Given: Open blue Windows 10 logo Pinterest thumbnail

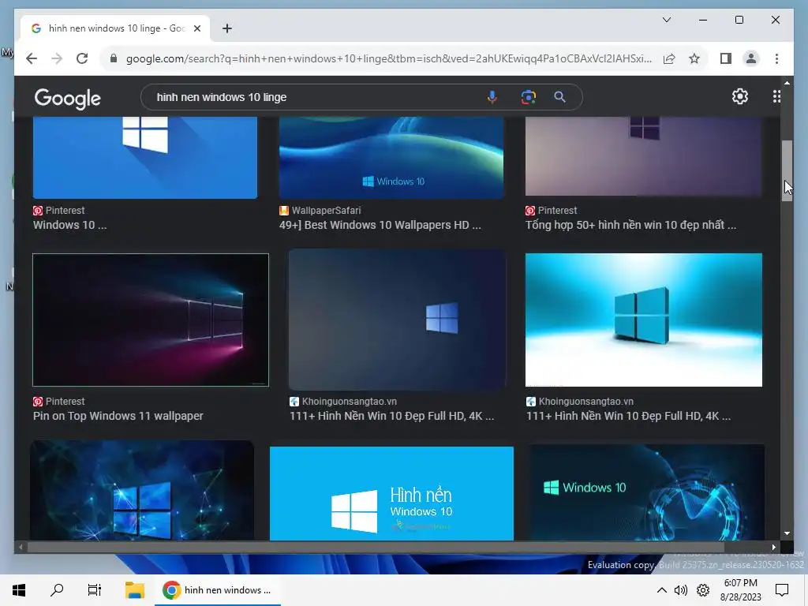Looking at the screenshot, I should click(x=145, y=157).
